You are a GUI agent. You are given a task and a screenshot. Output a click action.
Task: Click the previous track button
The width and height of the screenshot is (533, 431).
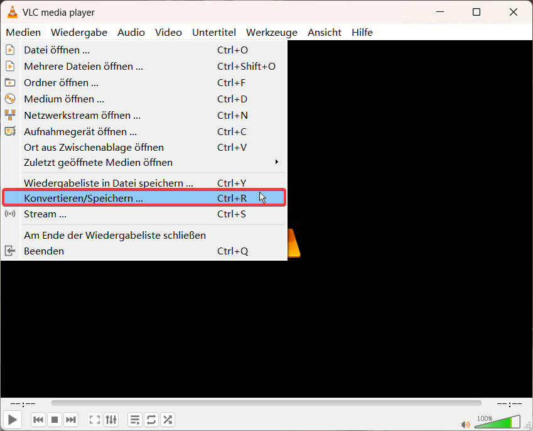pos(38,420)
